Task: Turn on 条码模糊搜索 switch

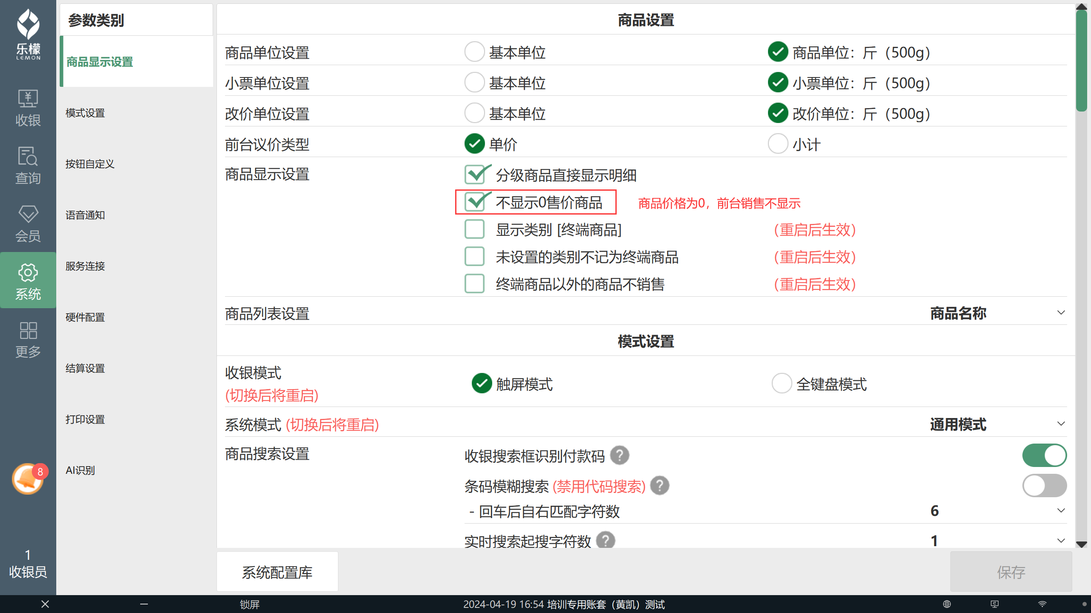Action: pos(1045,486)
